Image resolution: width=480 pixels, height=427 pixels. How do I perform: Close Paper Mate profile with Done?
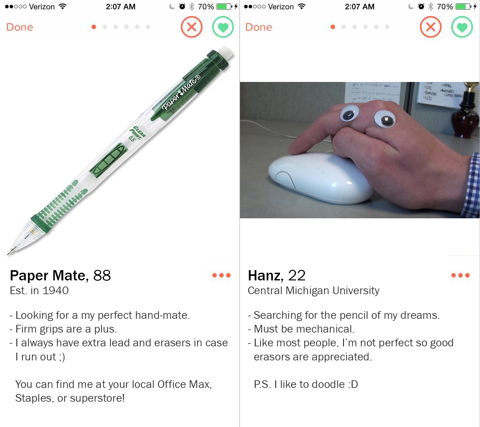point(20,27)
